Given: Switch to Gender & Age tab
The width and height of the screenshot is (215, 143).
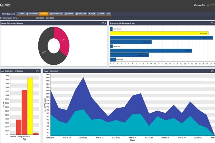Looking at the screenshot, I should pyautogui.click(x=56, y=14).
